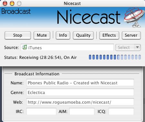The width and height of the screenshot is (145, 122).
Task: Stop the broadcast with the Stop button
Action: click(18, 35)
